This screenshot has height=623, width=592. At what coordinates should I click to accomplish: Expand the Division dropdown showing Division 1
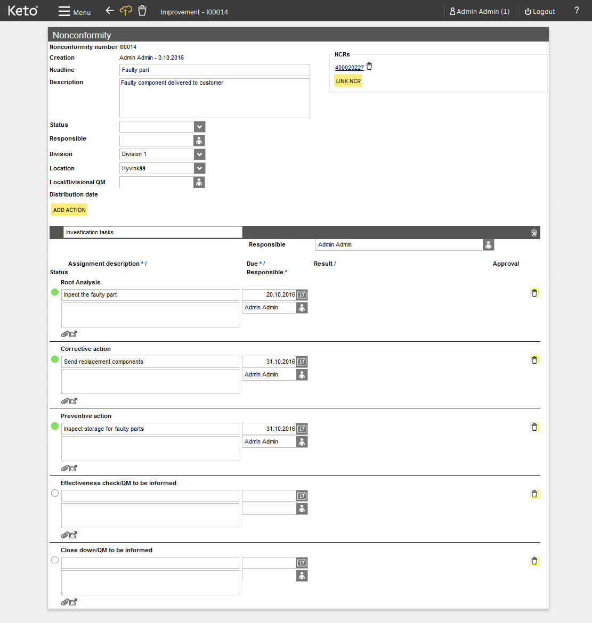(x=200, y=154)
